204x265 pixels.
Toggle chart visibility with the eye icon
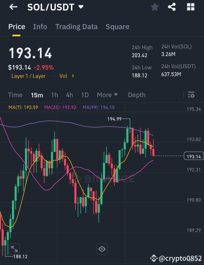pos(102,249)
